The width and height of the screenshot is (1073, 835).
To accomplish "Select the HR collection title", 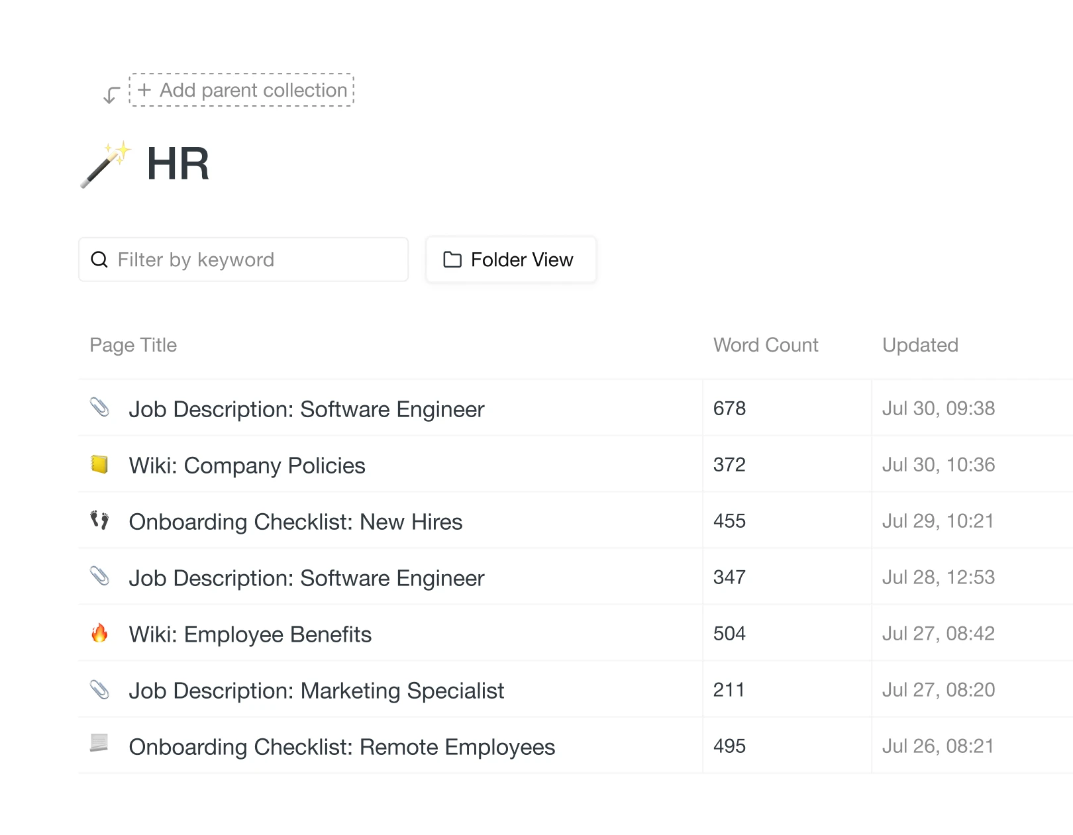I will tap(178, 164).
